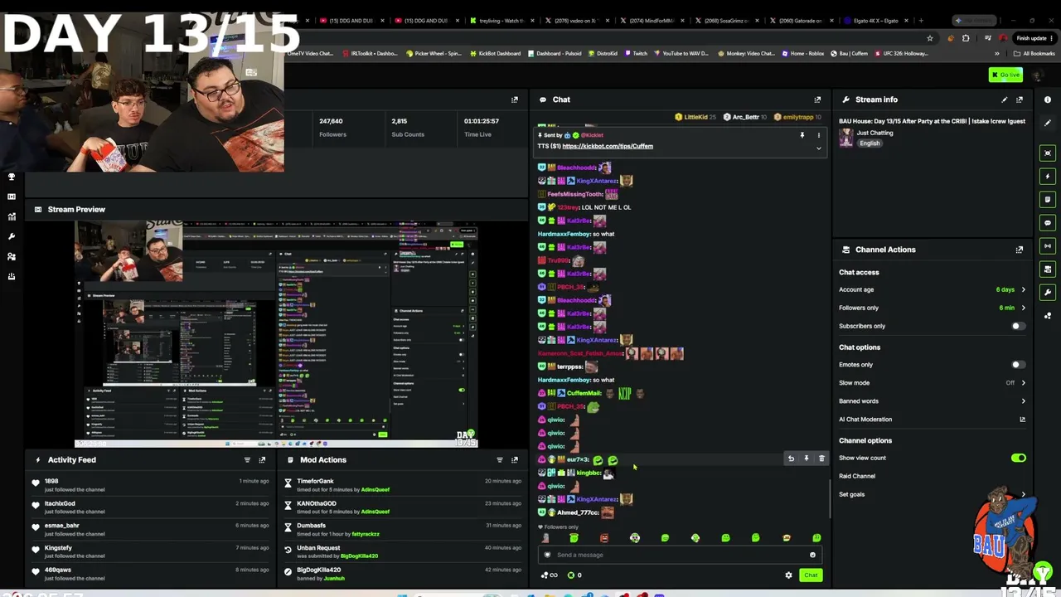Click the Send a message field
Image resolution: width=1061 pixels, height=597 pixels.
(680, 555)
